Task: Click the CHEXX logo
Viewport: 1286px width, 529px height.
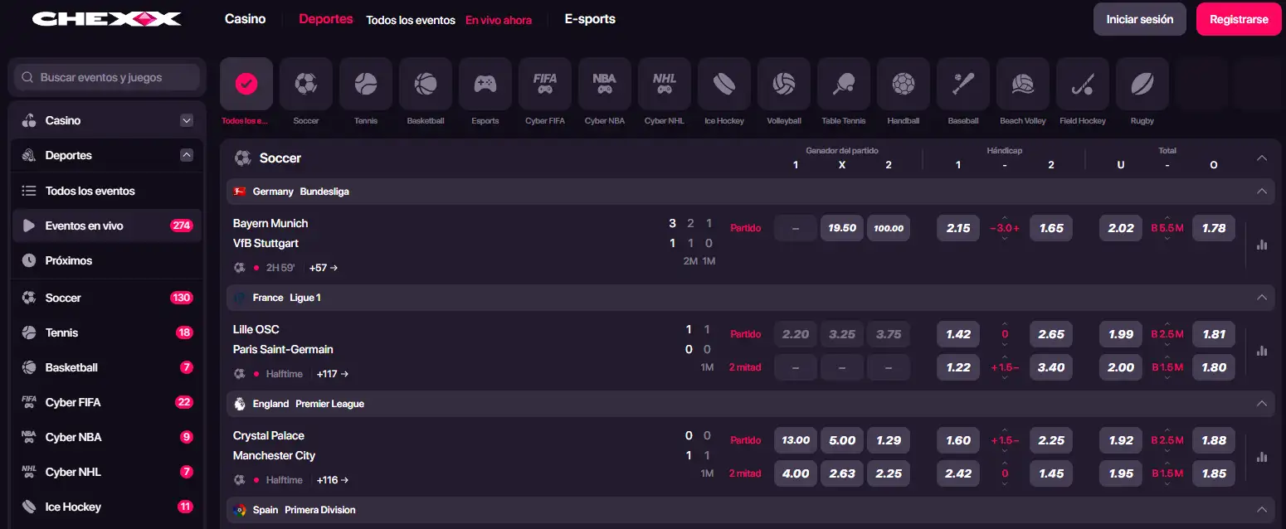Action: click(106, 18)
